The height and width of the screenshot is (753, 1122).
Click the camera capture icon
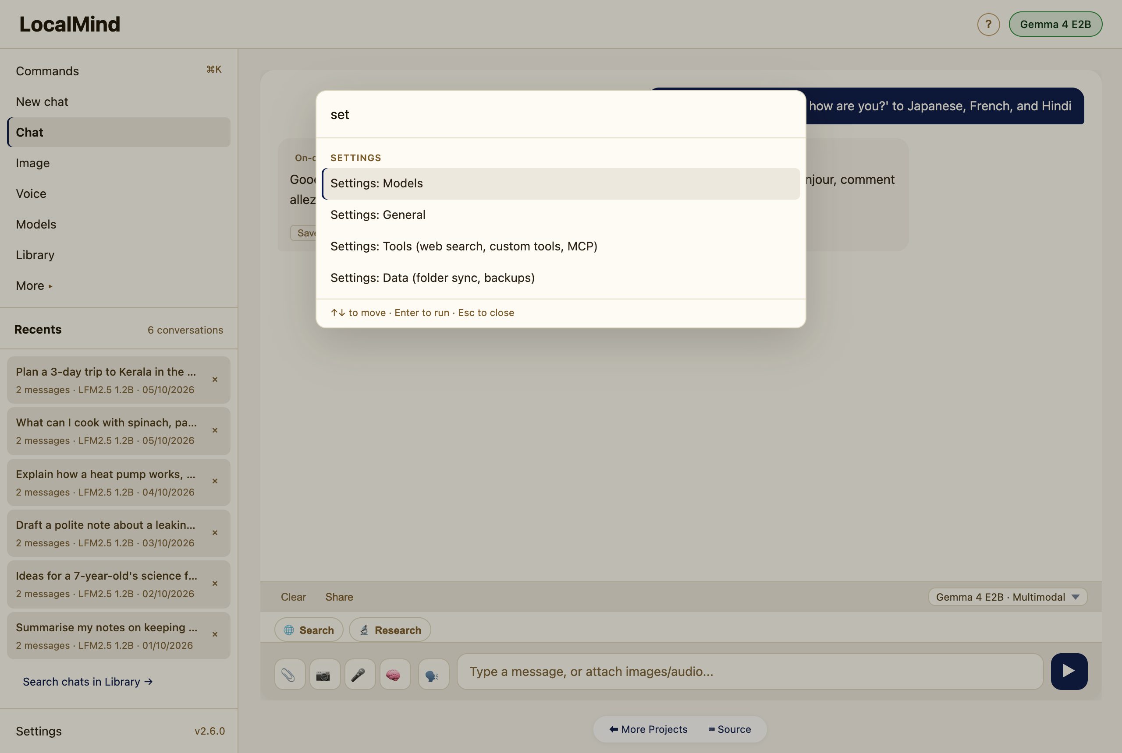324,675
